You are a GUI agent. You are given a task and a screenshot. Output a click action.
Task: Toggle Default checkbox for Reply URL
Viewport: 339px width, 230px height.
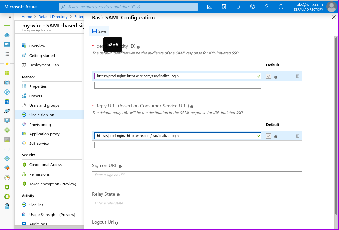[269, 136]
